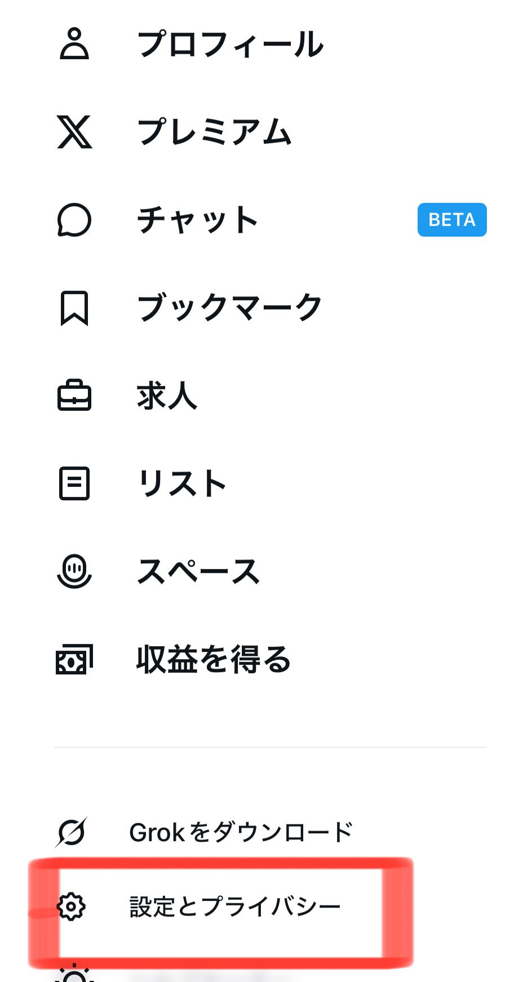The height and width of the screenshot is (982, 523).
Task: Toggle the sun display mode icon
Action: (74, 974)
